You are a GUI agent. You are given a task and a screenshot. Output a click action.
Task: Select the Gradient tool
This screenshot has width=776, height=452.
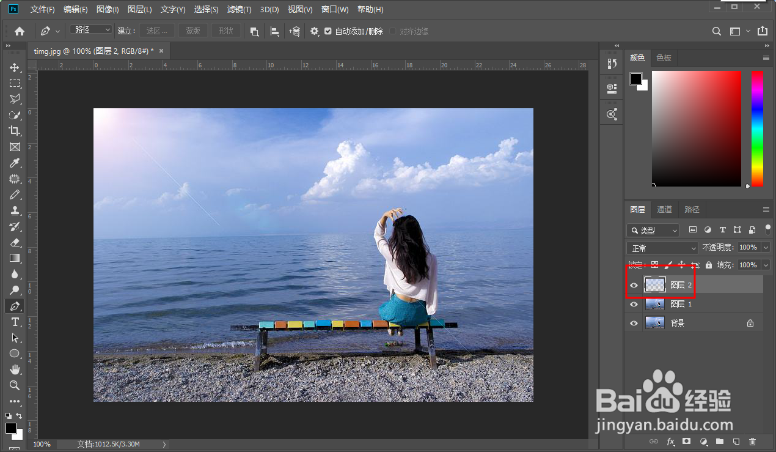tap(15, 258)
